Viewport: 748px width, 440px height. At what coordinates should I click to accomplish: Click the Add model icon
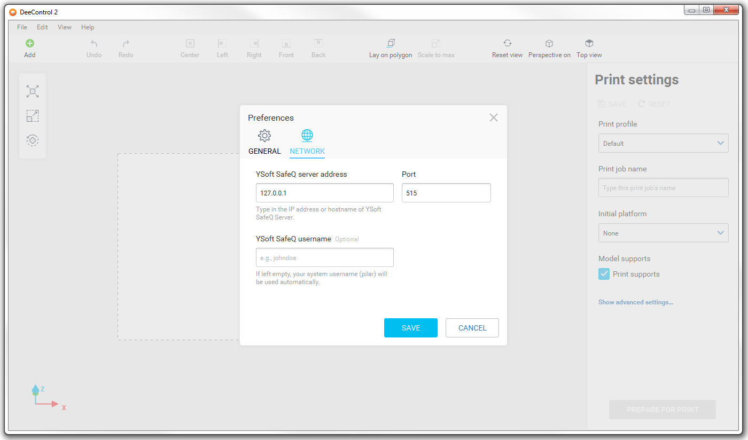coord(30,44)
